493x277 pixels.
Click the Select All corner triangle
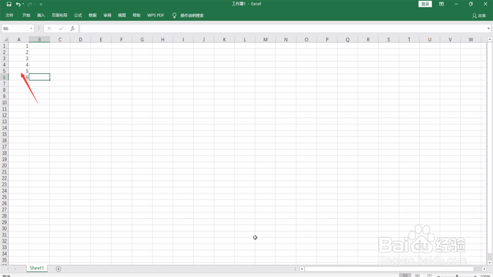tap(5, 39)
